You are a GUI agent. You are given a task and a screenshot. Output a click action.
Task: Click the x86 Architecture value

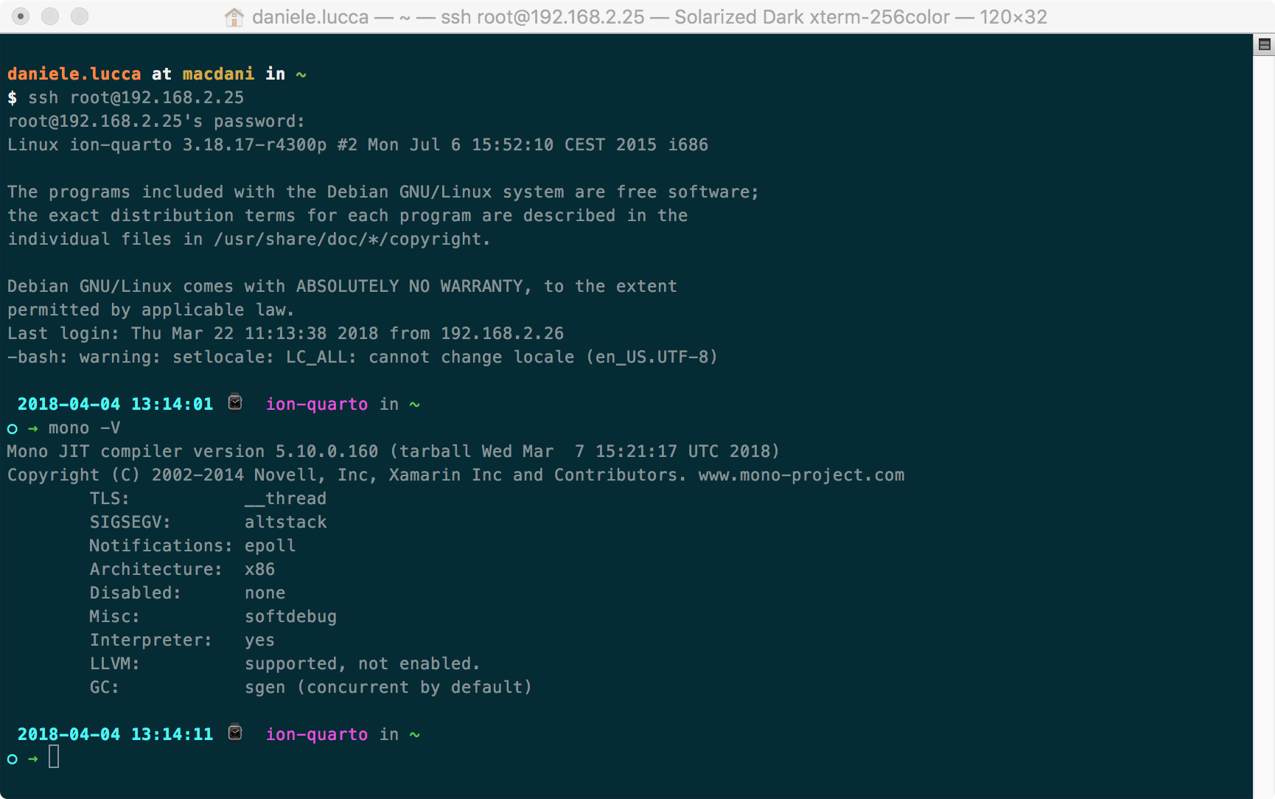[260, 569]
